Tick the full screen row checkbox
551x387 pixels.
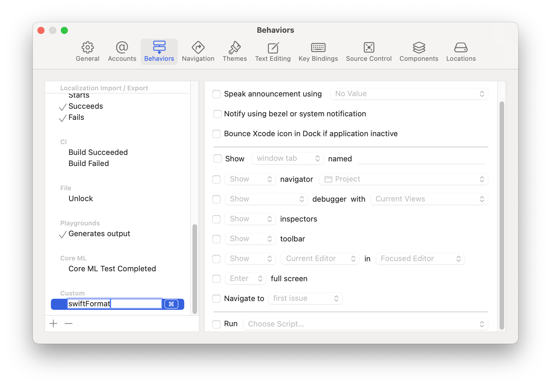click(216, 279)
